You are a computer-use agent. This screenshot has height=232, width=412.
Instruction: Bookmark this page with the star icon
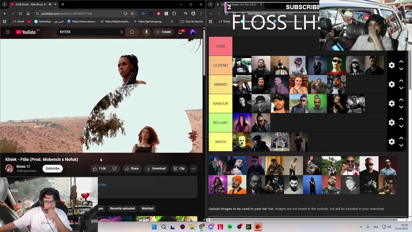[x=132, y=14]
